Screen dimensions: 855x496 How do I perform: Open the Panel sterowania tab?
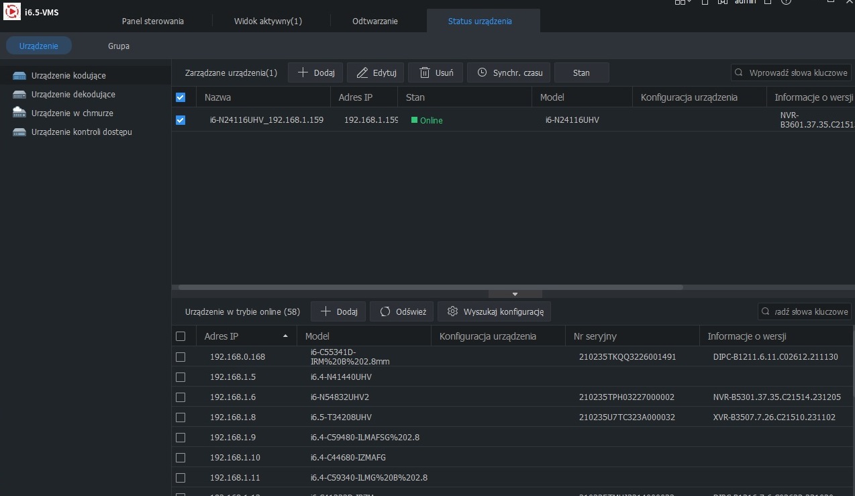[x=153, y=21]
